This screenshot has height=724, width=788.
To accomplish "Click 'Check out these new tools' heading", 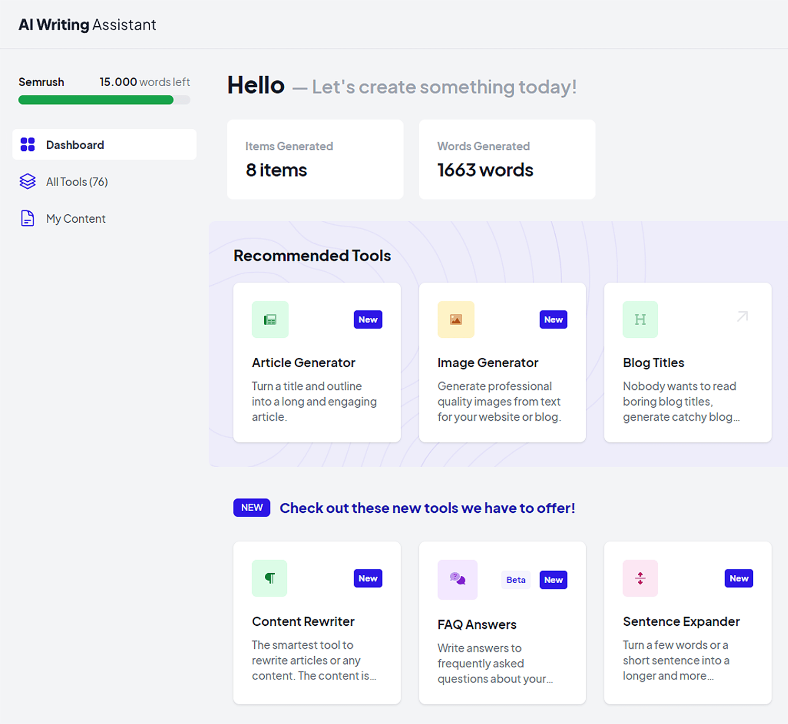I will (427, 508).
